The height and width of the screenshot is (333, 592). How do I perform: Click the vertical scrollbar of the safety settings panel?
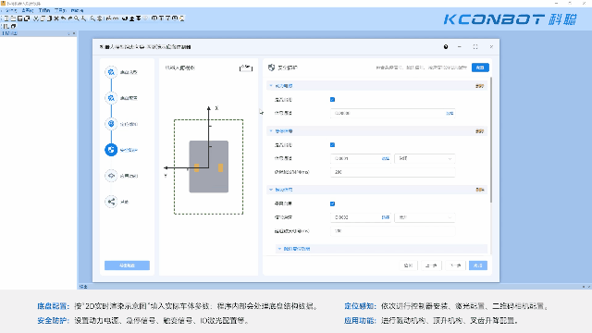click(491, 140)
